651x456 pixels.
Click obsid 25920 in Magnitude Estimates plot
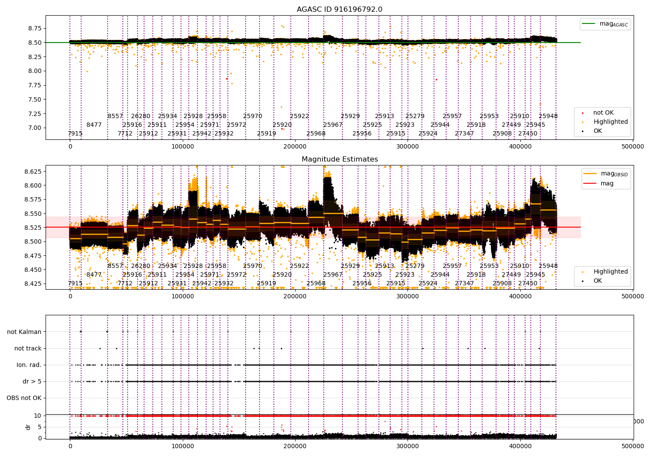coord(282,274)
